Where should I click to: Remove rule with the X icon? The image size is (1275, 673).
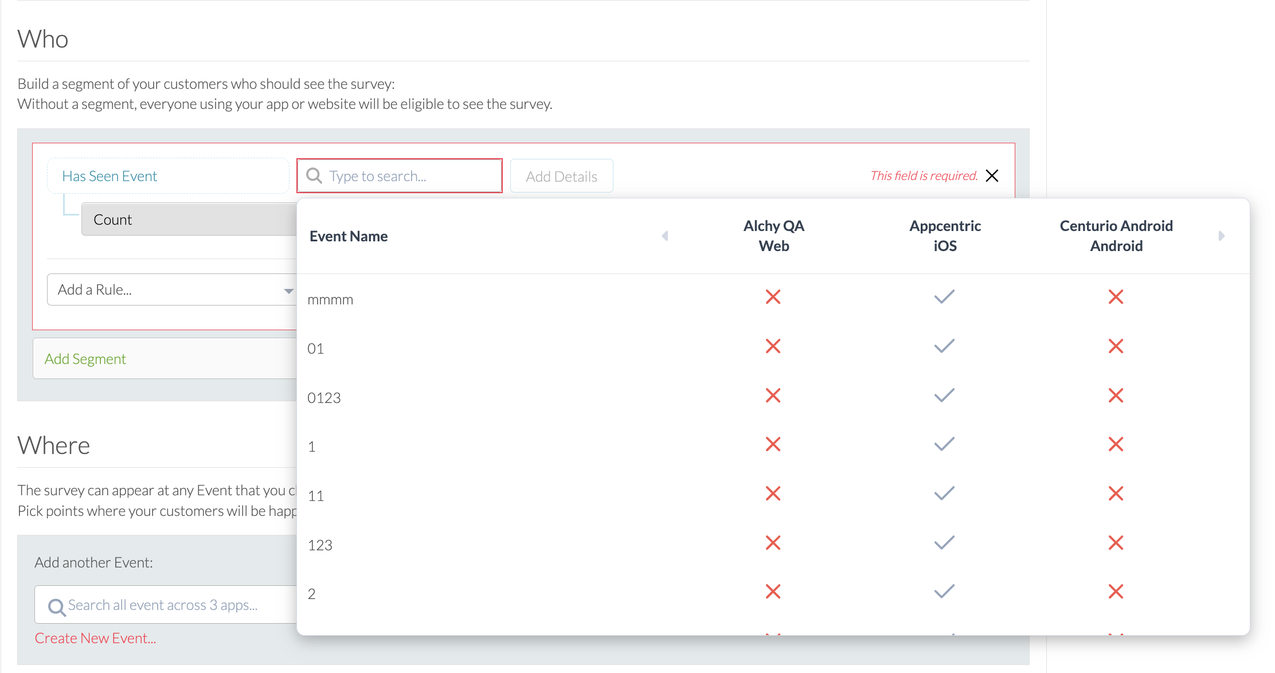[992, 175]
